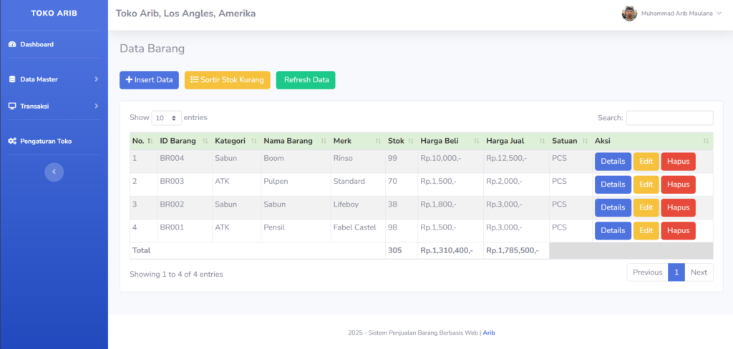Click the Pengaturan Toko gears icon

click(x=12, y=142)
